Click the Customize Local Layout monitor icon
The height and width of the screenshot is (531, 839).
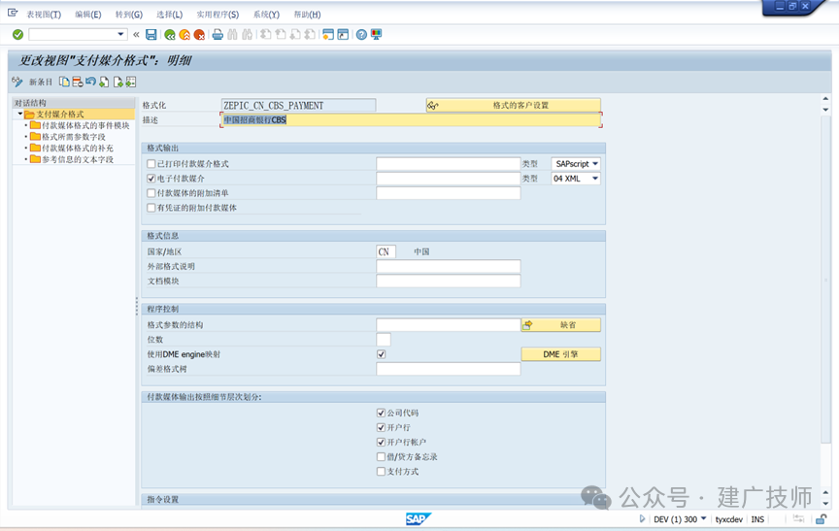coord(377,35)
